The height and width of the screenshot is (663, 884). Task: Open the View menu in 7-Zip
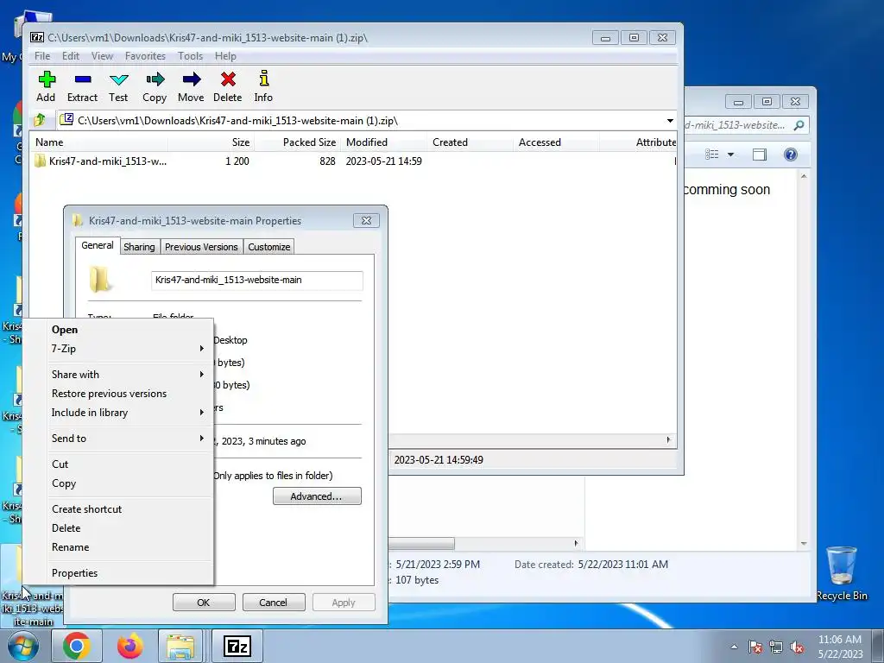pyautogui.click(x=102, y=56)
